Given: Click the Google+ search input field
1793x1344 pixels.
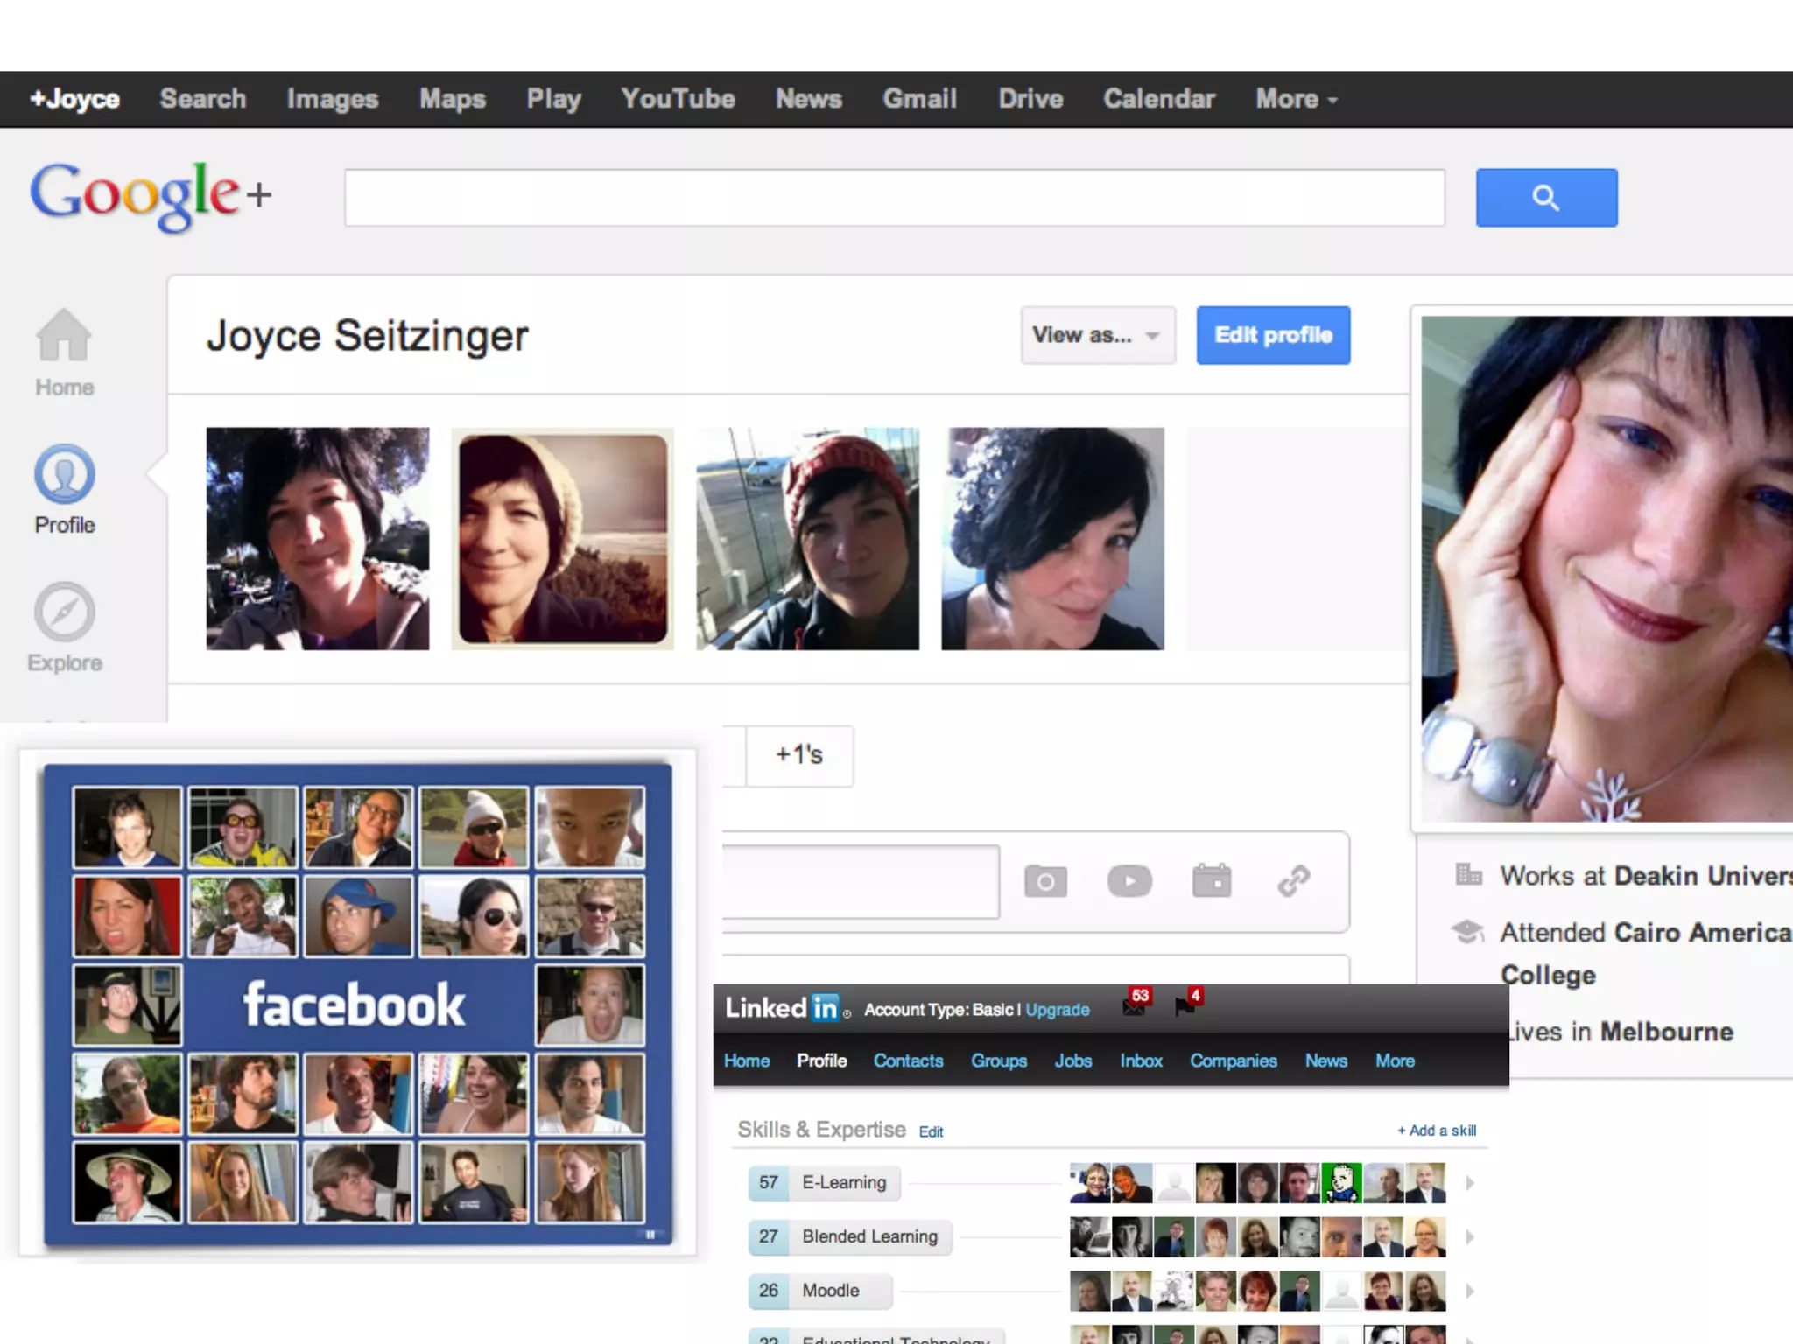Looking at the screenshot, I should click(894, 198).
